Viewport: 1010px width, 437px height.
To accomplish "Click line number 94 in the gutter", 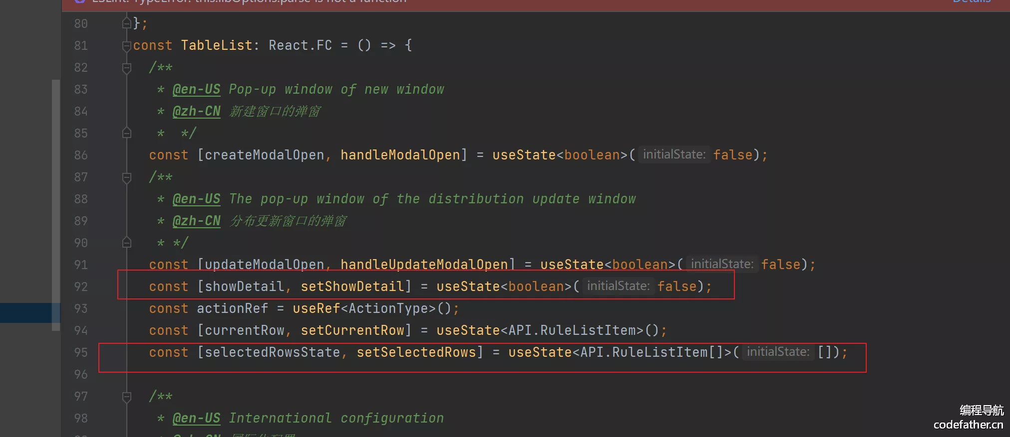I will coord(81,330).
